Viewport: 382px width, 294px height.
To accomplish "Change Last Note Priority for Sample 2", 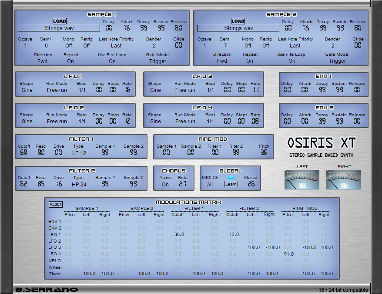I will tap(295, 45).
